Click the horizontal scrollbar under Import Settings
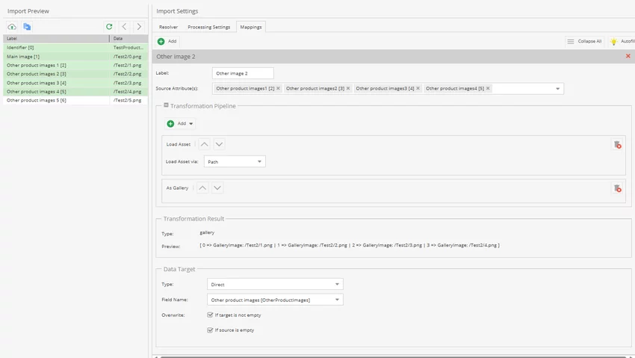 tap(394, 357)
